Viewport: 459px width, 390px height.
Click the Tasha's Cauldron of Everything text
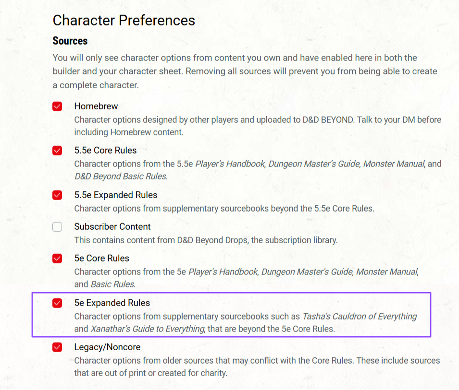pos(360,317)
